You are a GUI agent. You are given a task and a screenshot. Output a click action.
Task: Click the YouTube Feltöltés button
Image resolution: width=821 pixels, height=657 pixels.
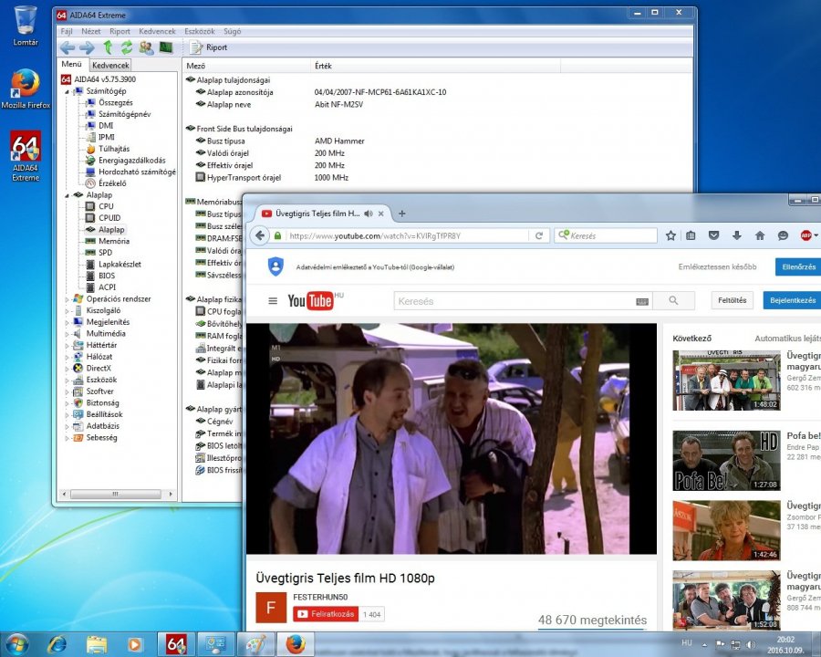732,300
